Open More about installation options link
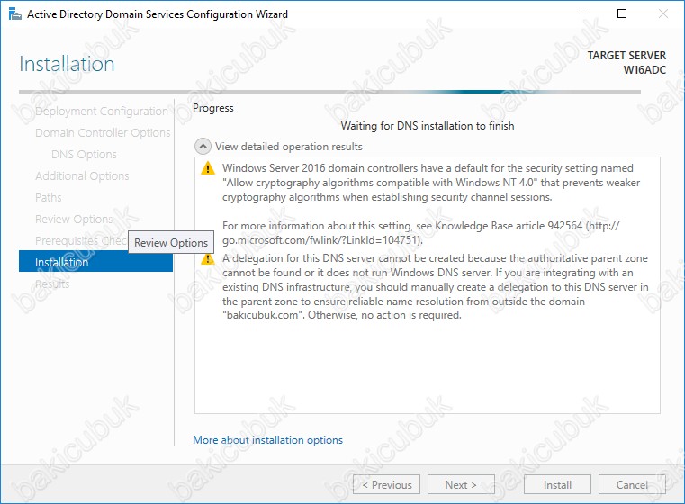 coord(268,440)
